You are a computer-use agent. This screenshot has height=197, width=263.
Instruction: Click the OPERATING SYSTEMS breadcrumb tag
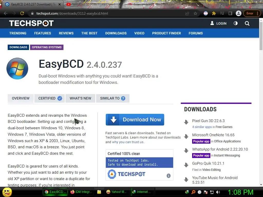click(47, 47)
